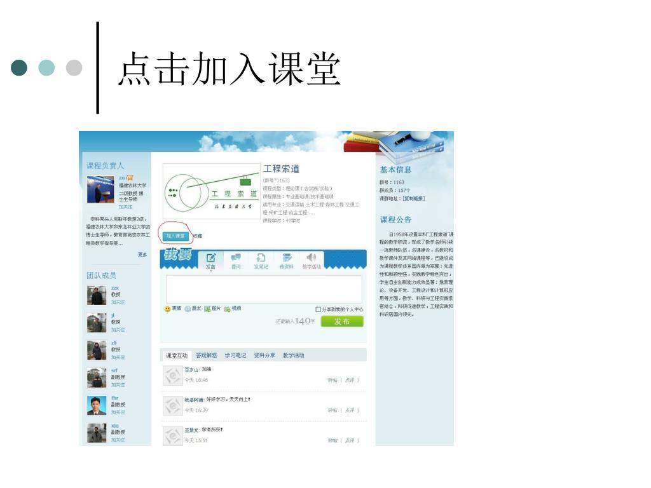
Task: Select the 发笔记 post-note icon
Action: (261, 261)
